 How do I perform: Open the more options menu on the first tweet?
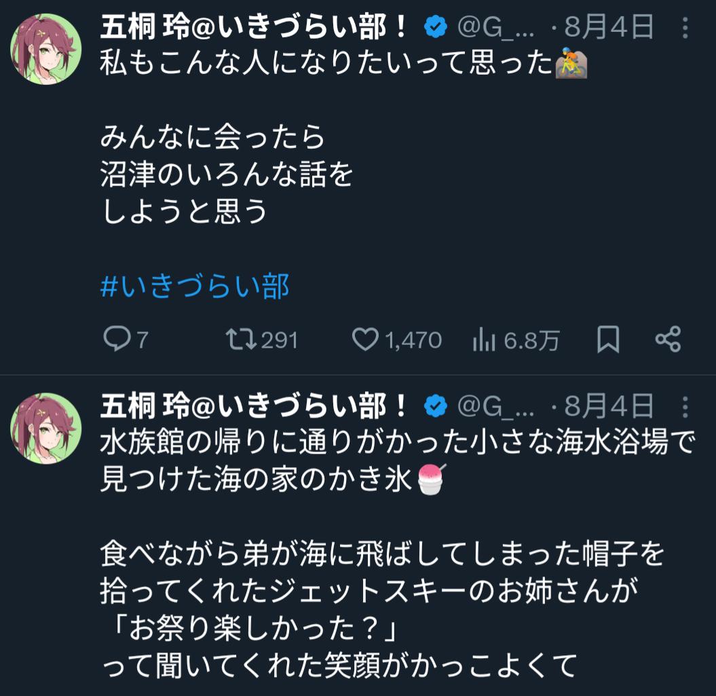click(685, 28)
